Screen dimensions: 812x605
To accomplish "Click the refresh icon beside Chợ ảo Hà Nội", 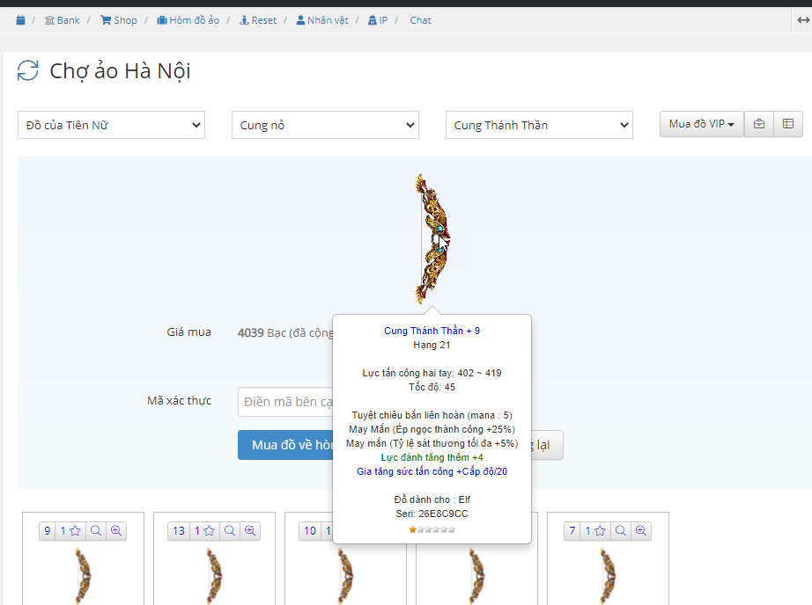I will [28, 71].
